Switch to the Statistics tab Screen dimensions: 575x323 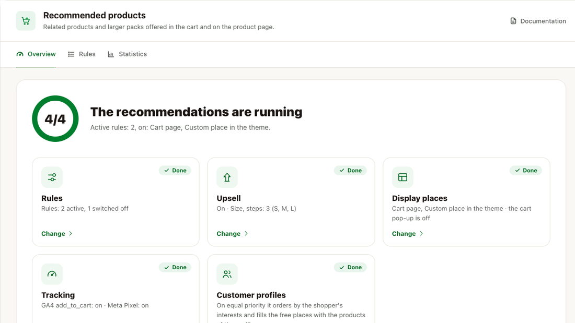tap(127, 54)
